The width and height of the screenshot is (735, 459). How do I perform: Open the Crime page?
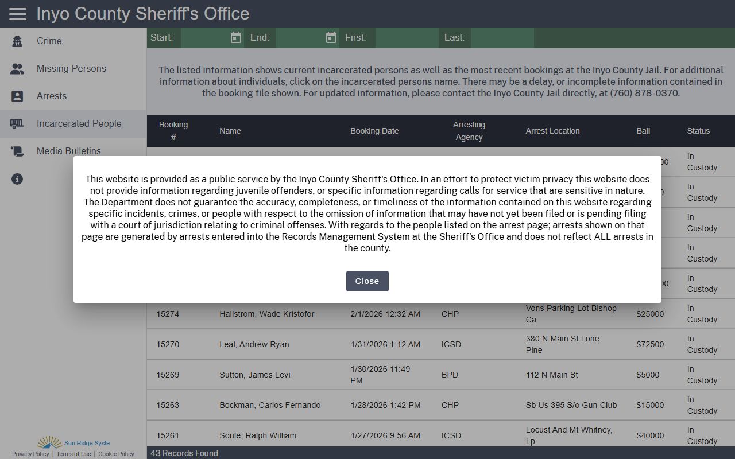tap(49, 41)
